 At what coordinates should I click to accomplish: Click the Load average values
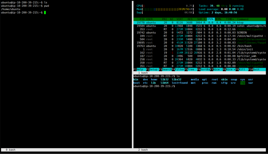[x=232, y=9]
